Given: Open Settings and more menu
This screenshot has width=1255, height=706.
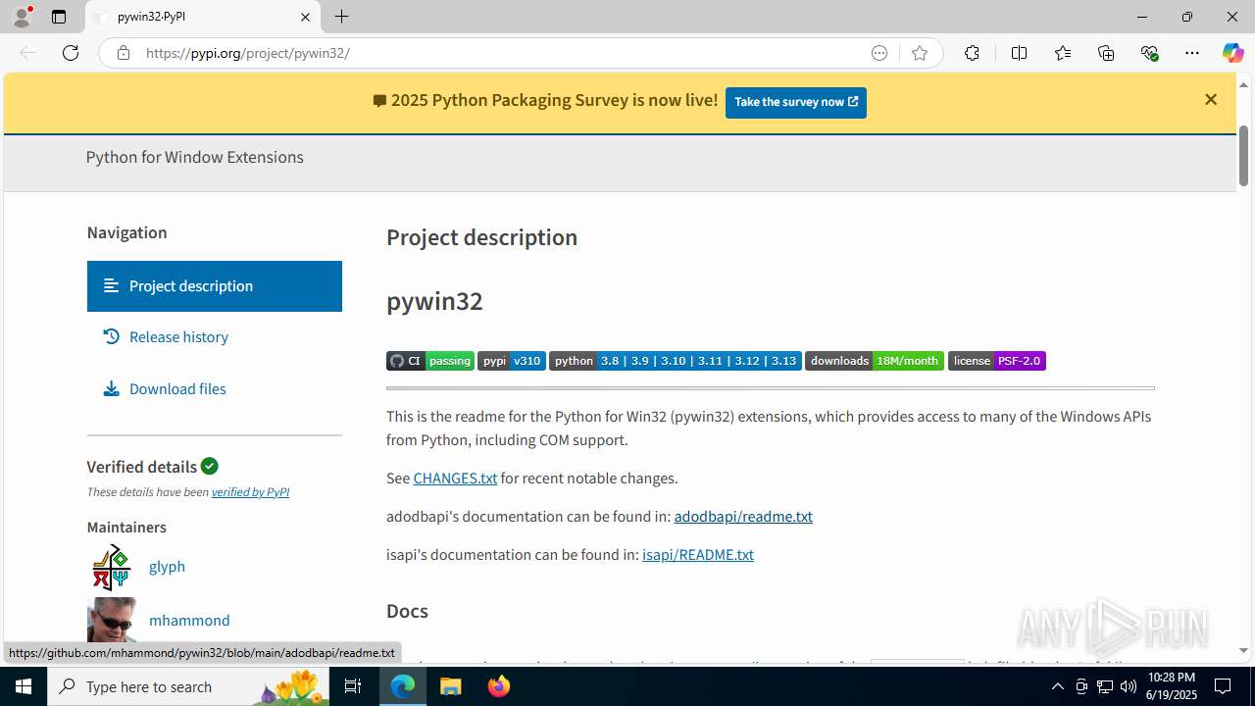Looking at the screenshot, I should [1192, 53].
